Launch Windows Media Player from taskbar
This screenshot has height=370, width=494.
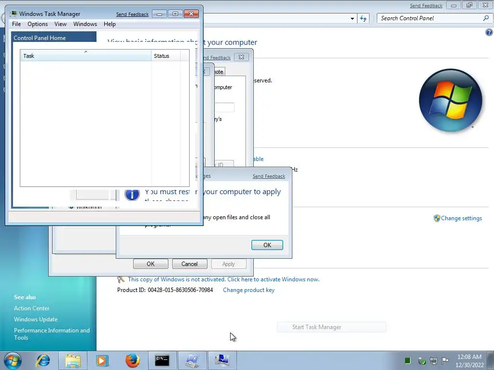click(x=102, y=360)
